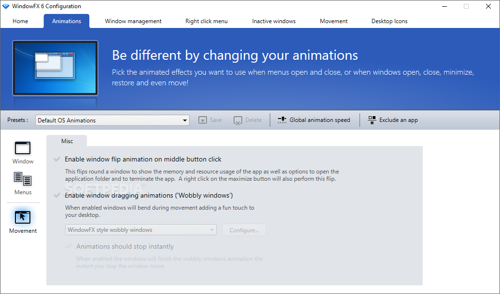Viewport: 500px width, 294px height.
Task: Minimize the WindowFX Configuration window
Action: (444, 6)
